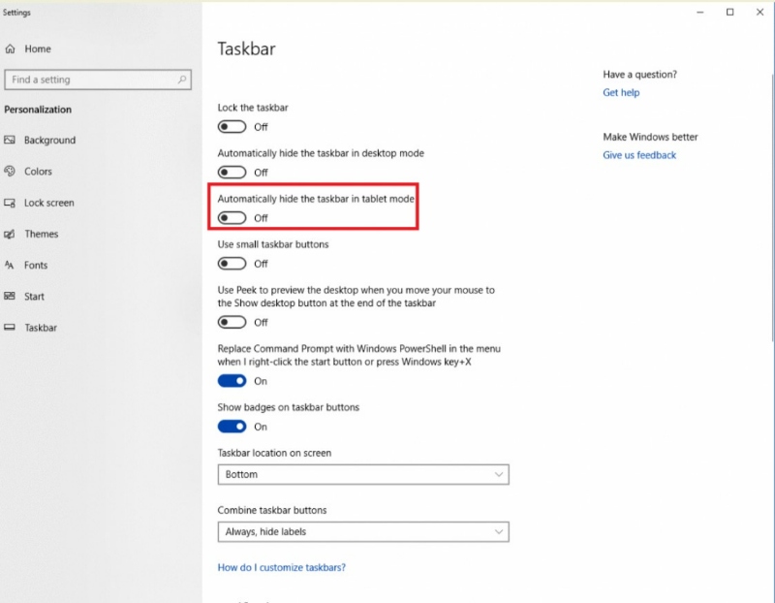This screenshot has height=603, width=775.
Task: Maximize the Settings window
Action: tap(729, 12)
